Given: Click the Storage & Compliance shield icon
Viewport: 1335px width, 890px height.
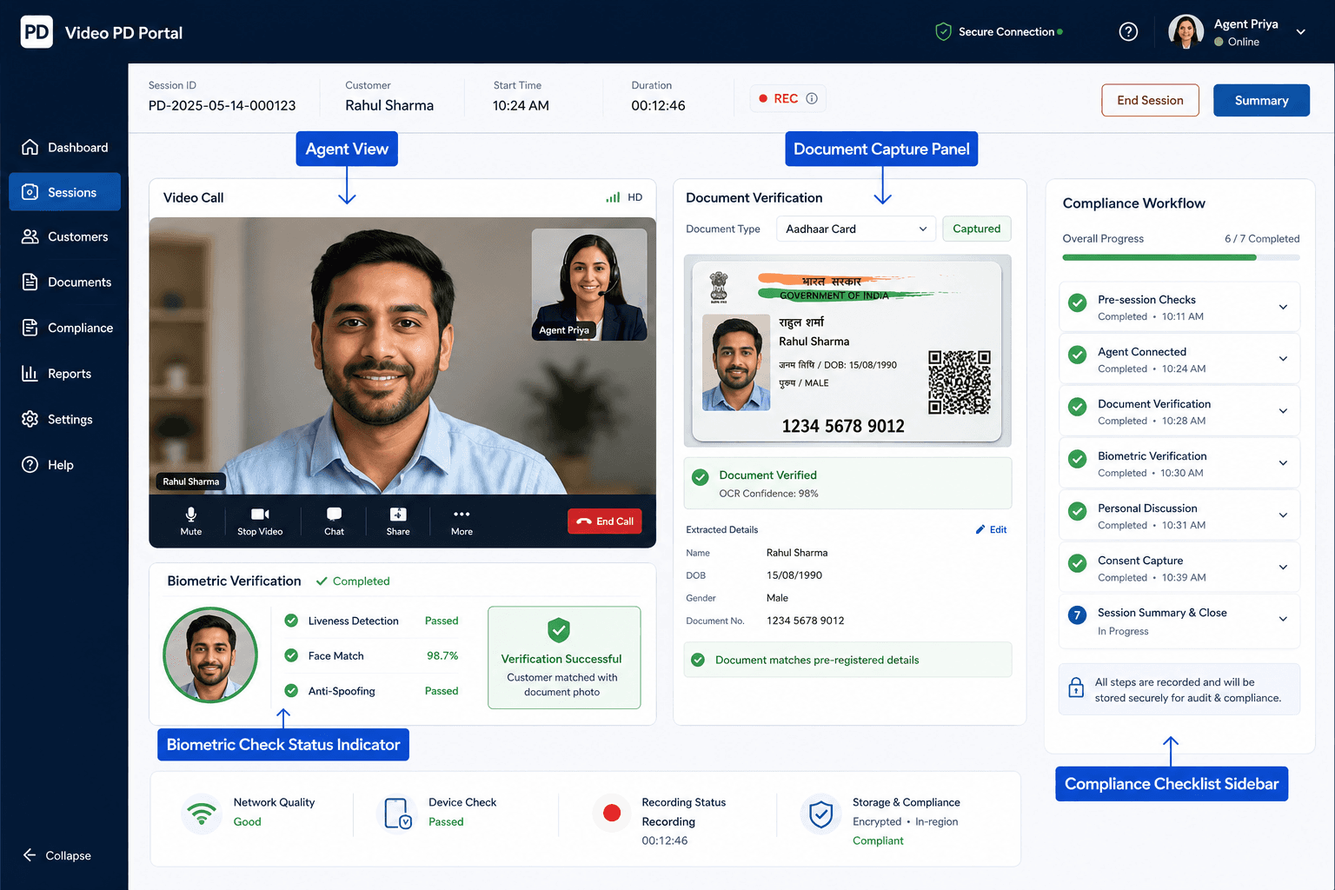Looking at the screenshot, I should tap(820, 814).
